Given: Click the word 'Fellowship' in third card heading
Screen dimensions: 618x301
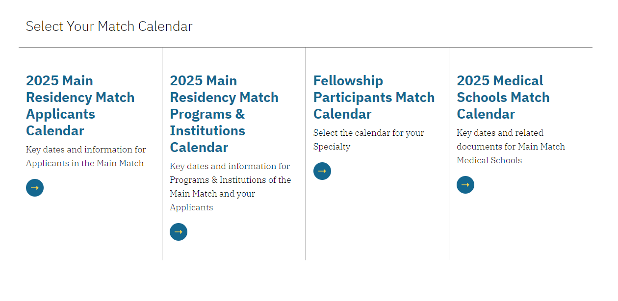Looking at the screenshot, I should 348,81.
